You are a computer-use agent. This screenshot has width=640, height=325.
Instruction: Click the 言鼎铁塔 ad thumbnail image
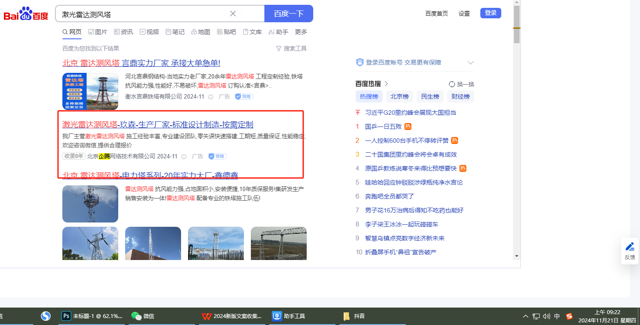(90, 91)
